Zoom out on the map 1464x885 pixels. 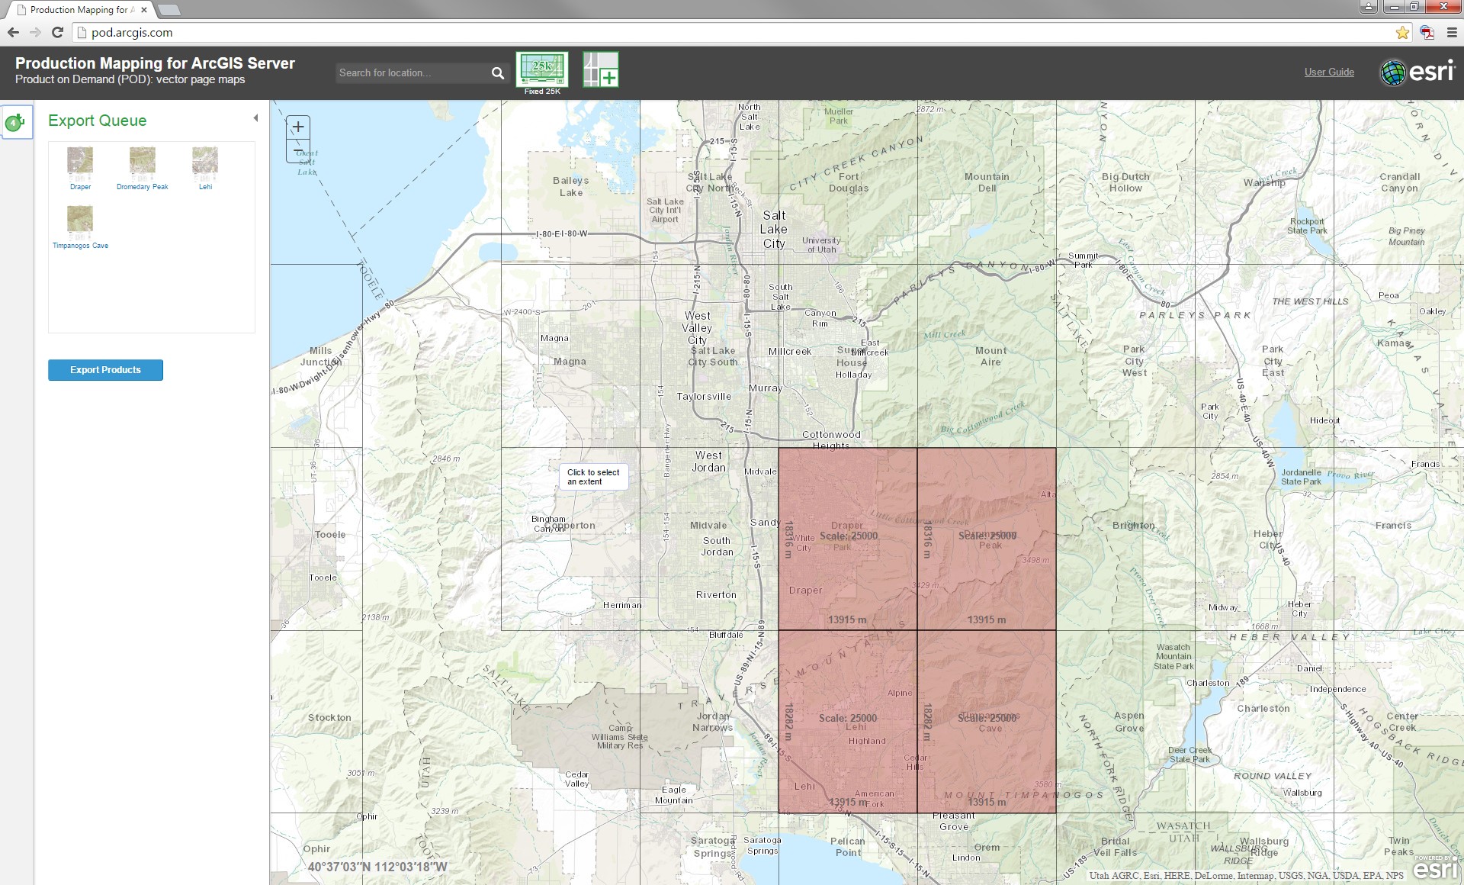(298, 150)
